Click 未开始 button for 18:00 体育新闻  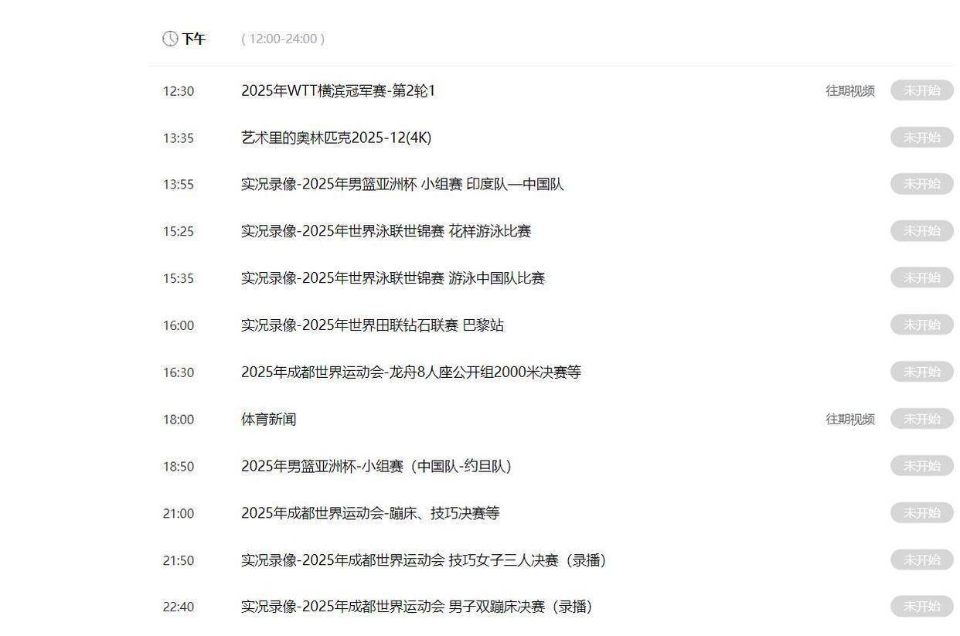tap(921, 419)
